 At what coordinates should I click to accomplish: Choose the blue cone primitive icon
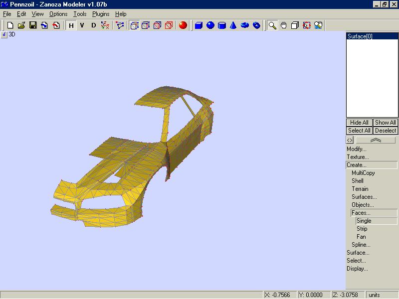(233, 25)
